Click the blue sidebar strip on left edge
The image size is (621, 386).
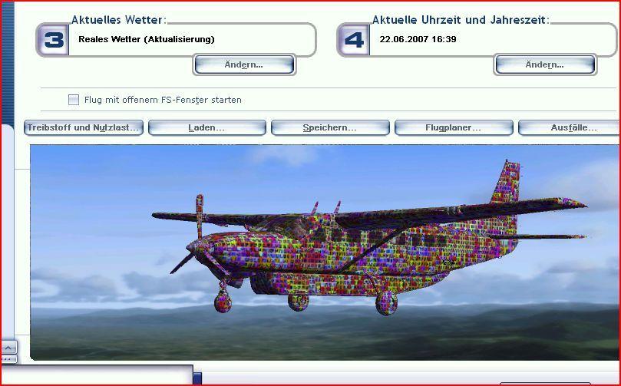point(7,61)
